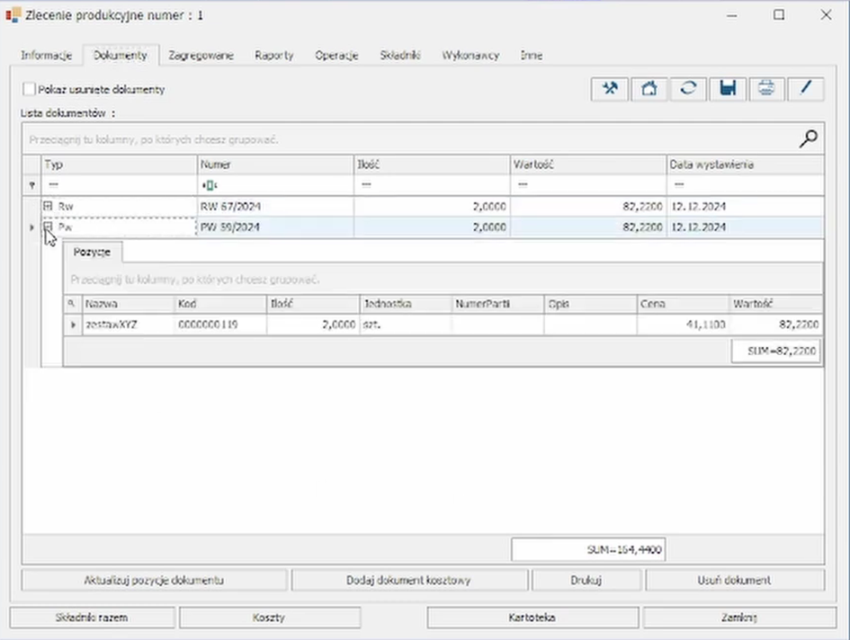Click the printer icon in toolbar
This screenshot has width=850, height=640.
(766, 88)
